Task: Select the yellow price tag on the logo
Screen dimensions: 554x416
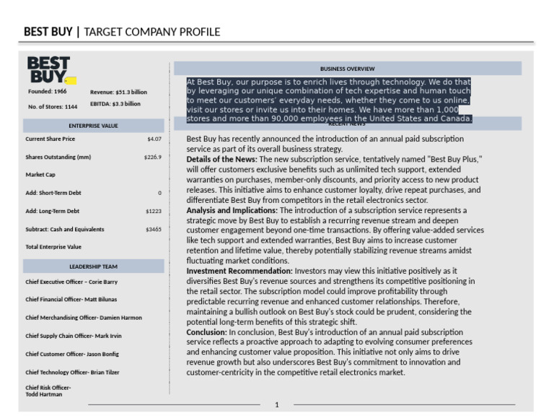Action: point(71,81)
